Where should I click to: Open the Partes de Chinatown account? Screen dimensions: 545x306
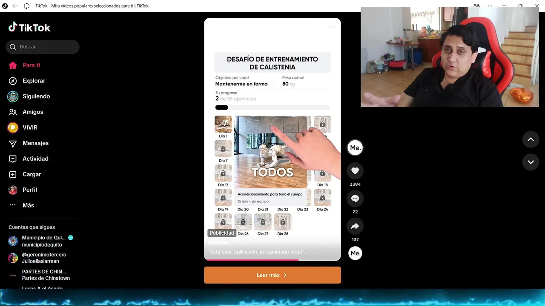[x=46, y=278]
